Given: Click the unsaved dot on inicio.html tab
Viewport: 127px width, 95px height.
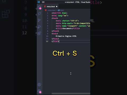Looking at the screenshot, I should coord(57,7).
